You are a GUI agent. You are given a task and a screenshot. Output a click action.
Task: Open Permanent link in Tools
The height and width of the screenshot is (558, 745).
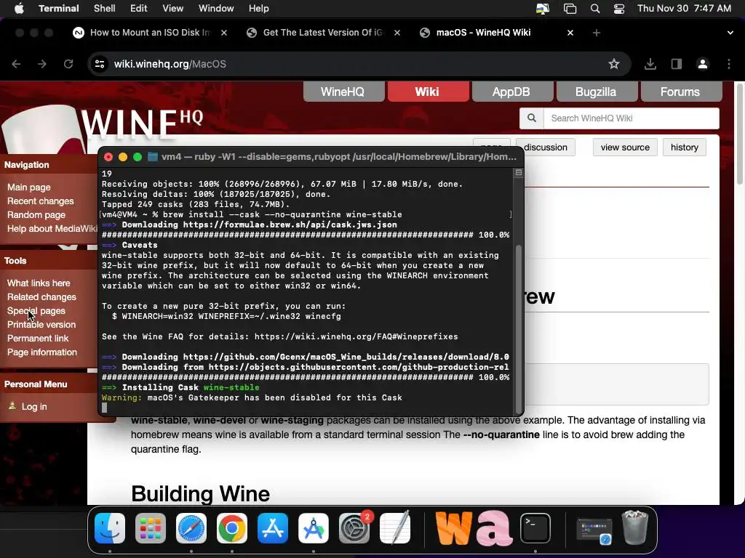pyautogui.click(x=38, y=339)
